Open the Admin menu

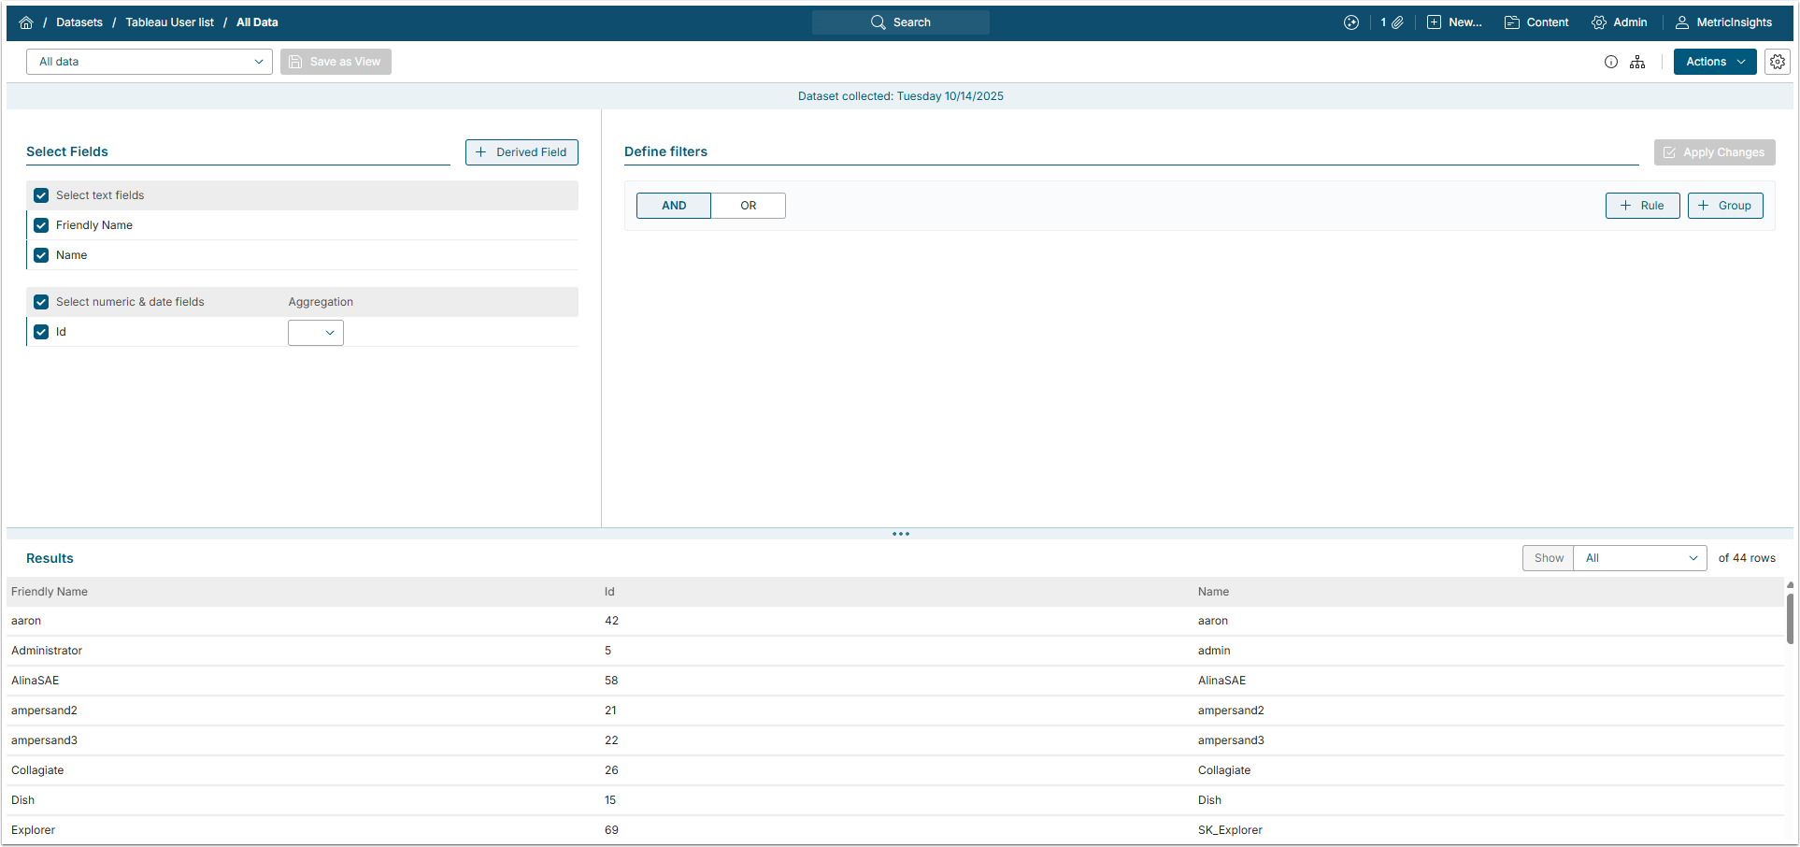1620,22
